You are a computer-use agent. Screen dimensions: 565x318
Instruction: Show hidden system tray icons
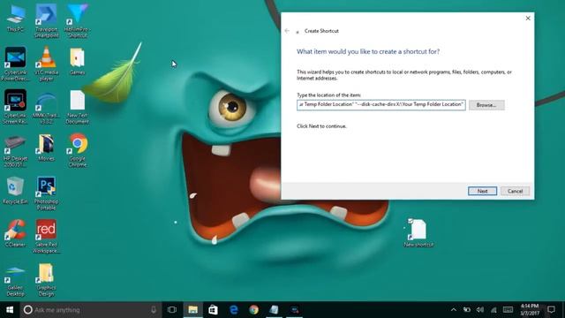(x=453, y=310)
